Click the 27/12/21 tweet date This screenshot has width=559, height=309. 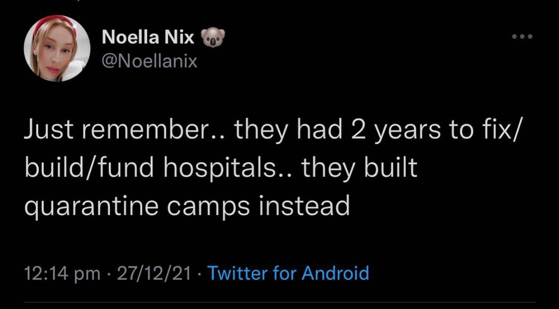[x=154, y=273]
